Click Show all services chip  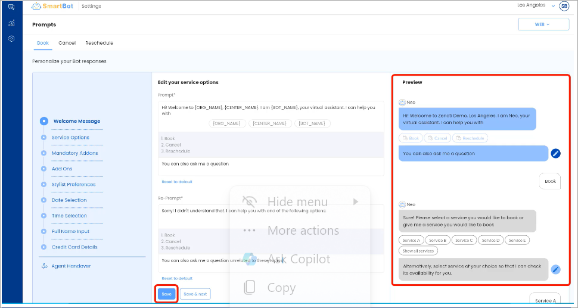pos(418,251)
